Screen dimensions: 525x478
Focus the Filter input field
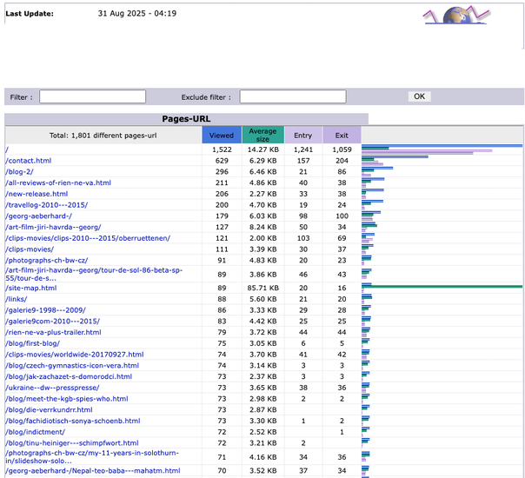pos(92,96)
